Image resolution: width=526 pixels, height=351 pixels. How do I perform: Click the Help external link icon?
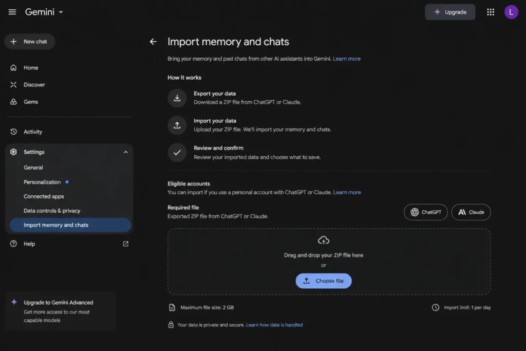pyautogui.click(x=125, y=244)
